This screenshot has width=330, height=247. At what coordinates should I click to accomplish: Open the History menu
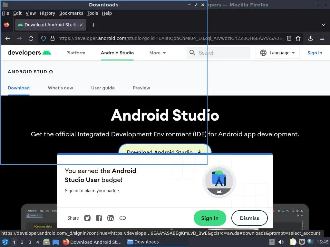click(x=48, y=13)
